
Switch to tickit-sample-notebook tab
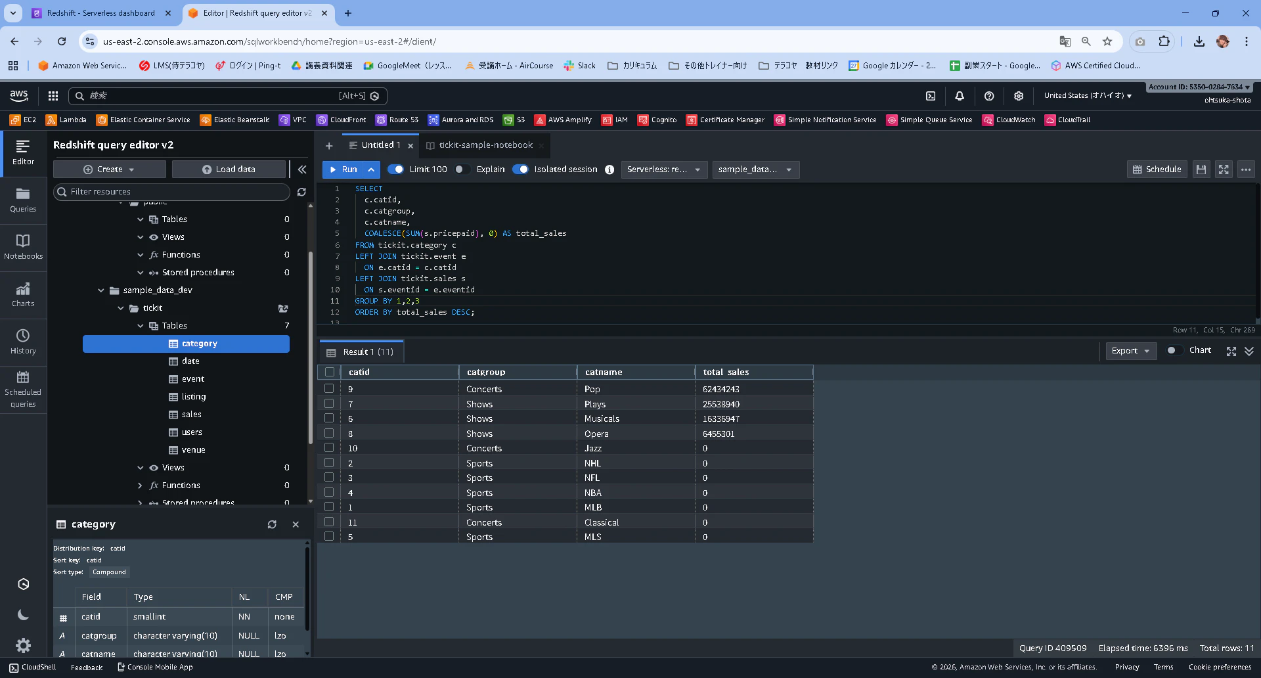[x=485, y=145]
